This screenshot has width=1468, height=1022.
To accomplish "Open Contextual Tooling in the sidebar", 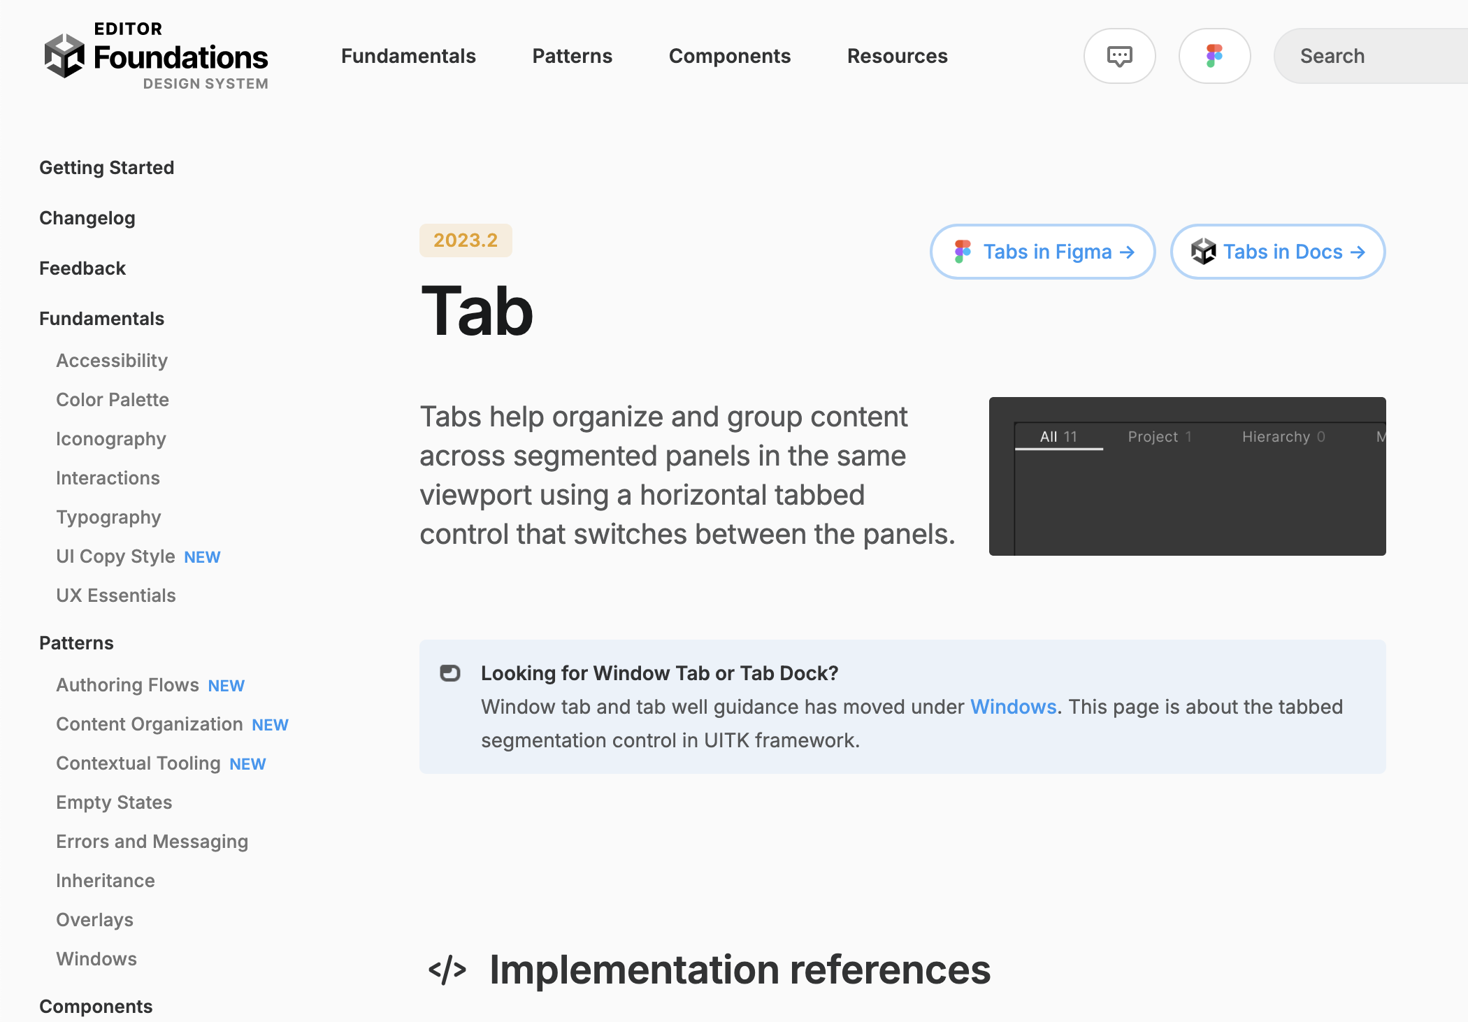I will click(138, 763).
